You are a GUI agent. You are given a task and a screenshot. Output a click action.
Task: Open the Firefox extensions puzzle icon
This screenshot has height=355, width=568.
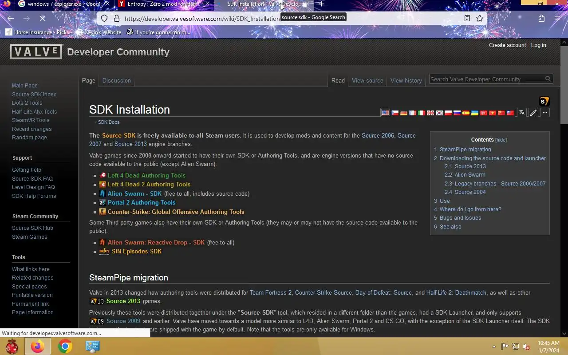coord(541,18)
